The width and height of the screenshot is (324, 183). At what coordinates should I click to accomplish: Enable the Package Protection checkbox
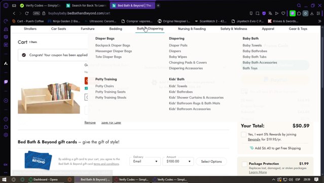244,164
